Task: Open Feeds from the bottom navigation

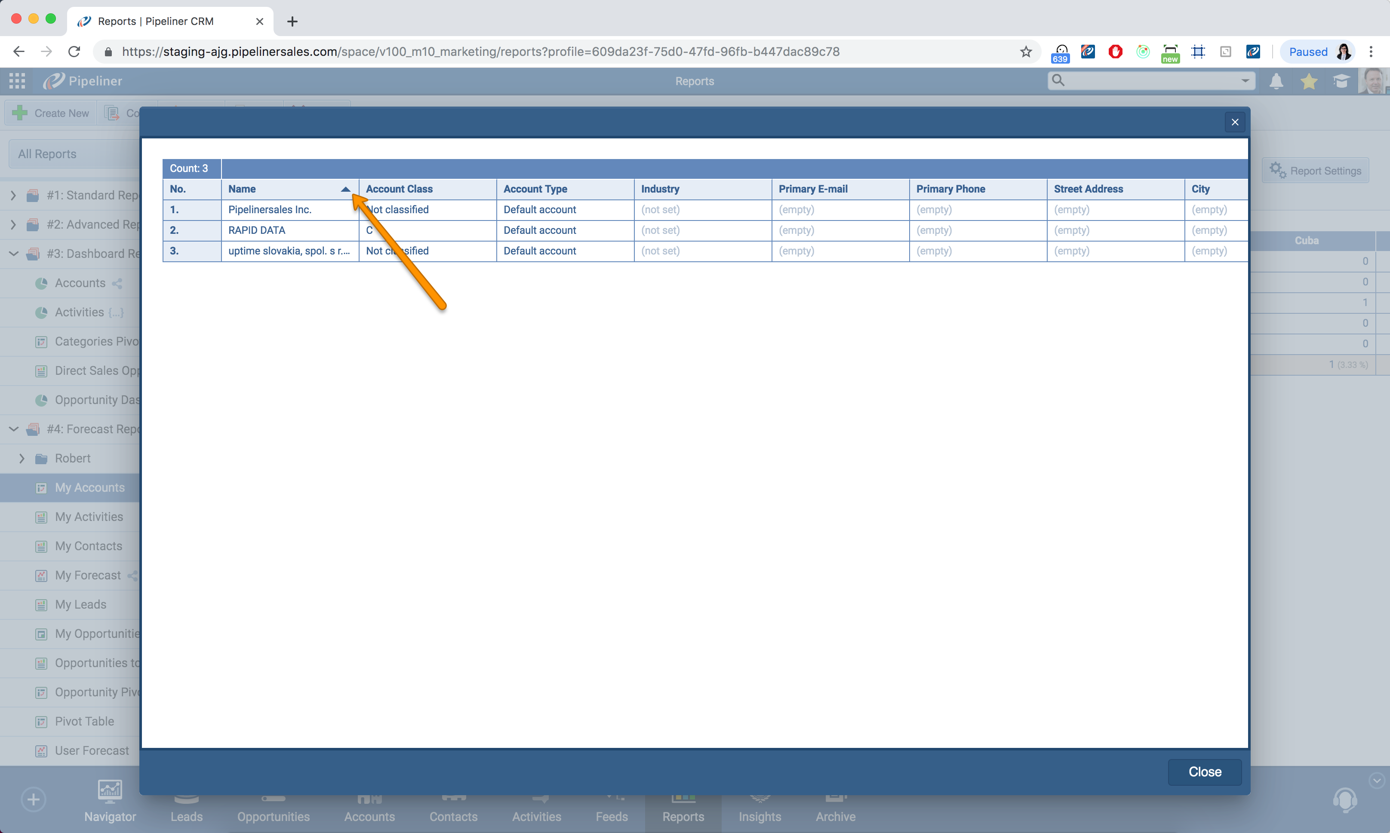Action: (x=612, y=808)
